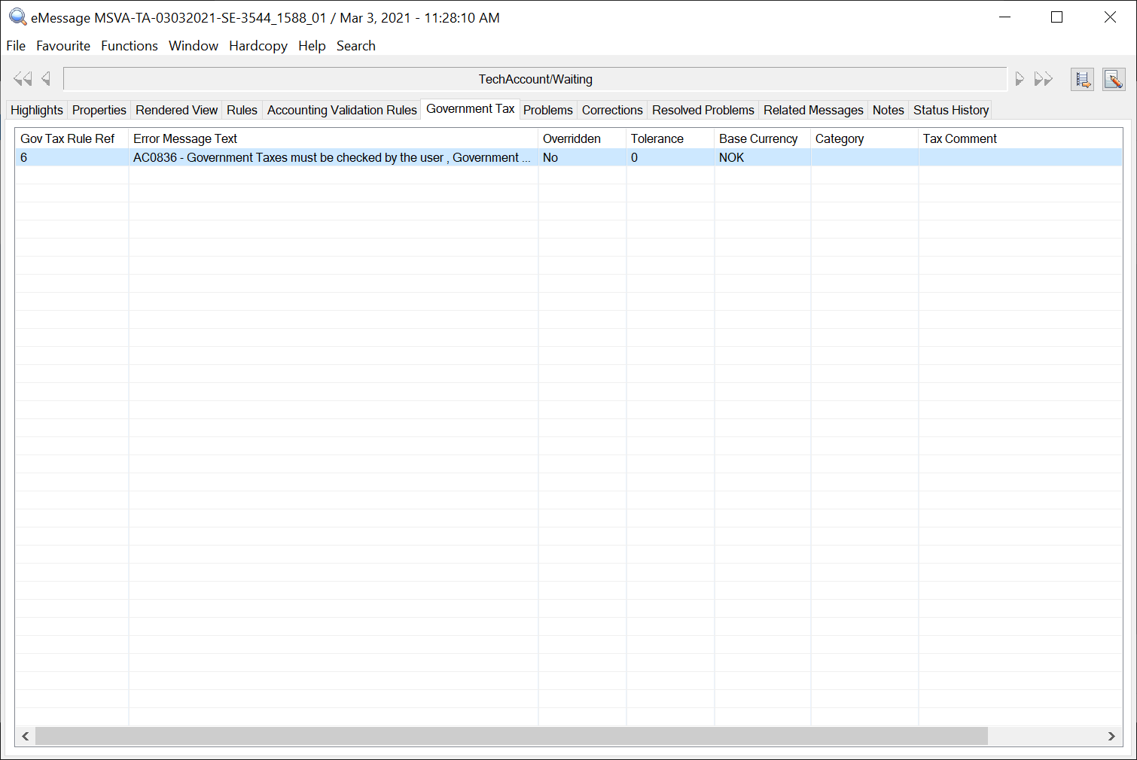Open the File menu
Screen dimensions: 1137x760
point(15,46)
